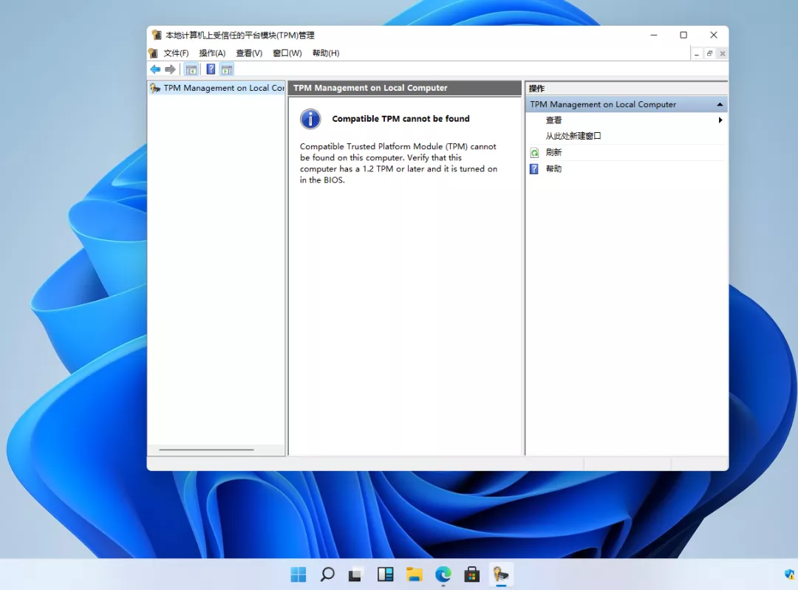Click the TPM console icon in the title bar
Image resolution: width=798 pixels, height=590 pixels.
[157, 35]
